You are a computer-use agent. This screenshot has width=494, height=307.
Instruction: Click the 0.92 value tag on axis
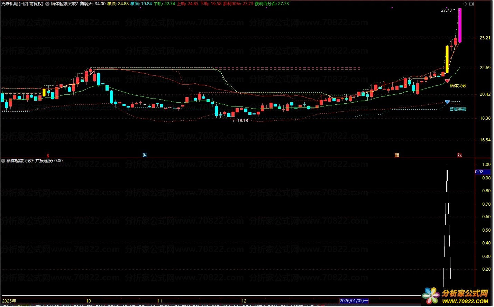tap(479, 172)
